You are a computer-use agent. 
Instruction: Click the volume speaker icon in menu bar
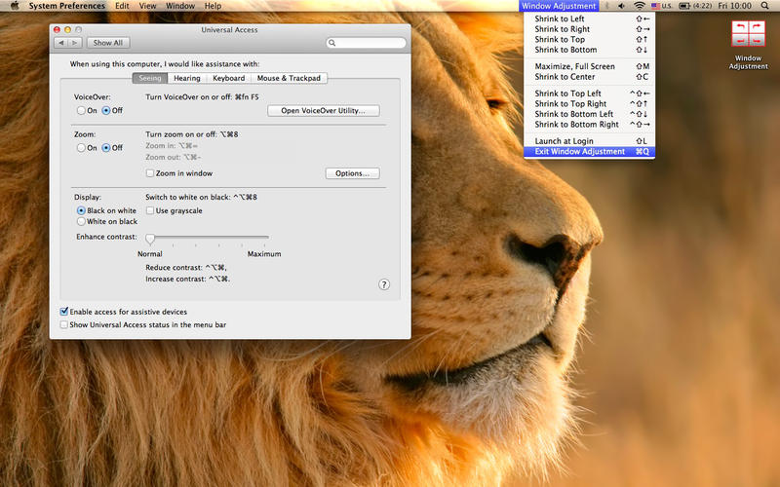tap(621, 6)
